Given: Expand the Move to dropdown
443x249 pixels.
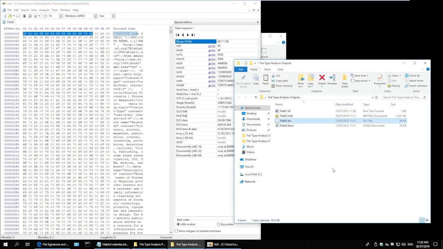Looking at the screenshot, I should [x=301, y=85].
